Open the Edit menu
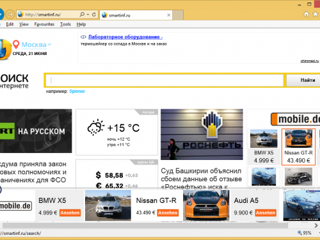 click(10, 24)
